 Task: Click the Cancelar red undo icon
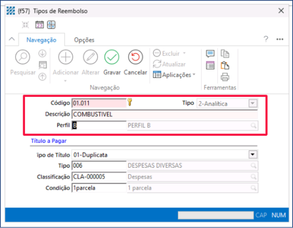(135, 57)
